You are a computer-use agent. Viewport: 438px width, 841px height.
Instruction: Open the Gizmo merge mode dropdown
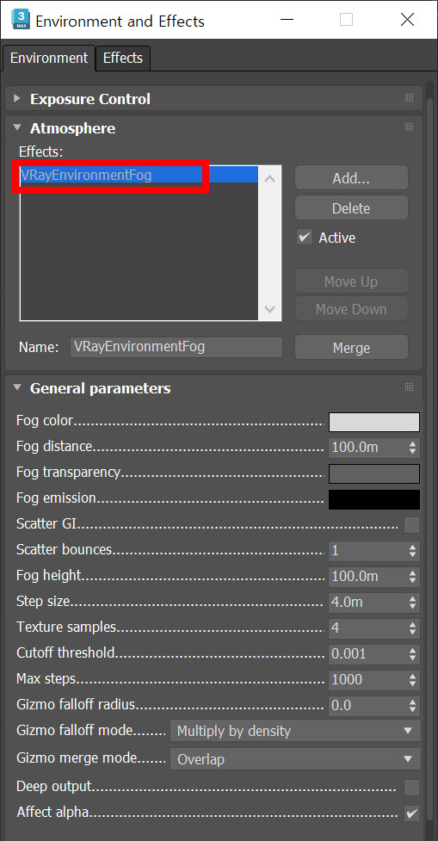295,759
